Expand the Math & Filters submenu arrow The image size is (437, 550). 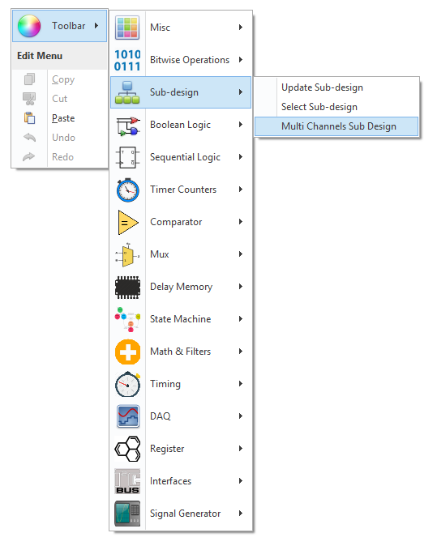(241, 352)
